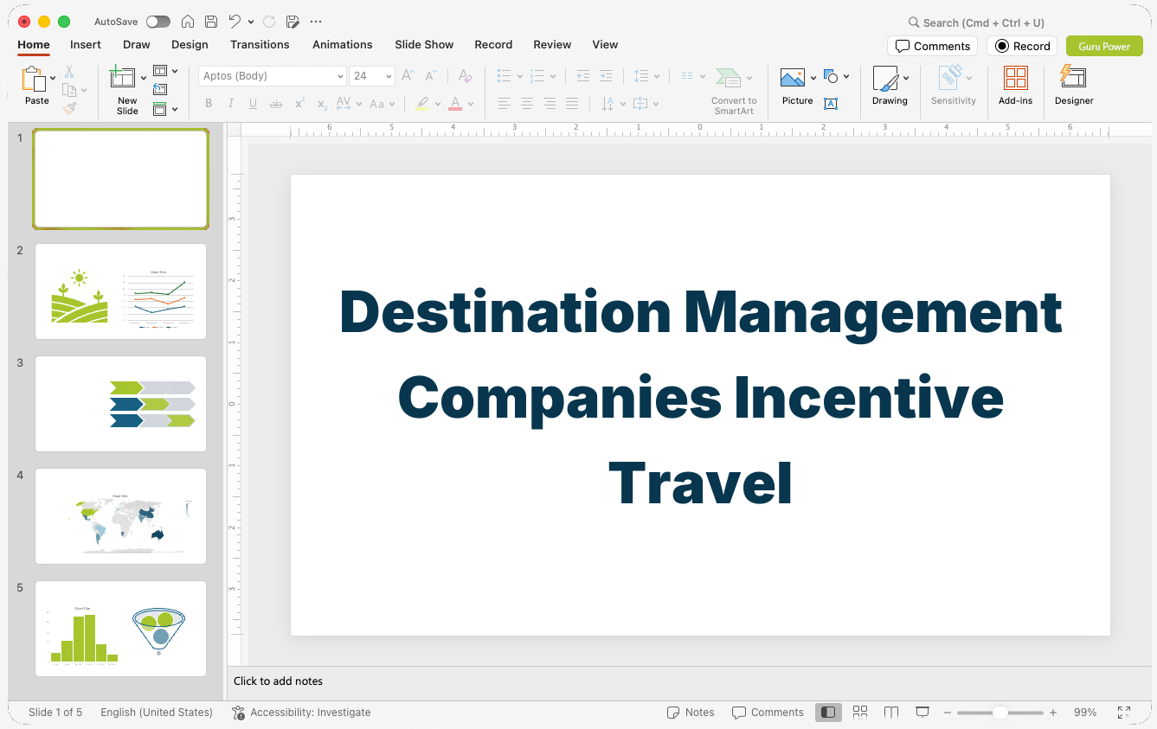Open the Transitions tab
The image size is (1157, 729).
260,44
